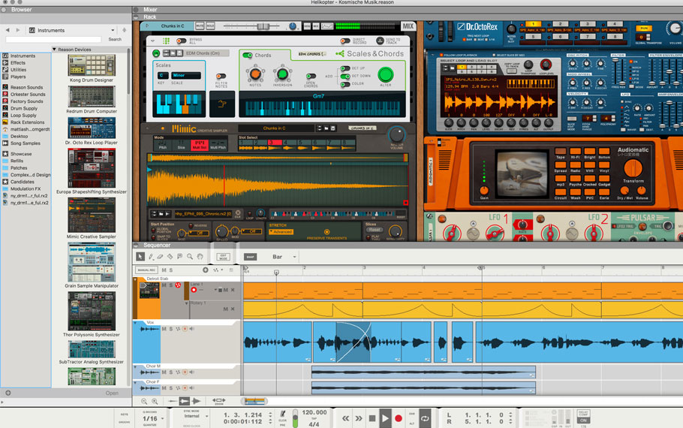Select the Razor tool in Sequencer toolbar

[170, 257]
